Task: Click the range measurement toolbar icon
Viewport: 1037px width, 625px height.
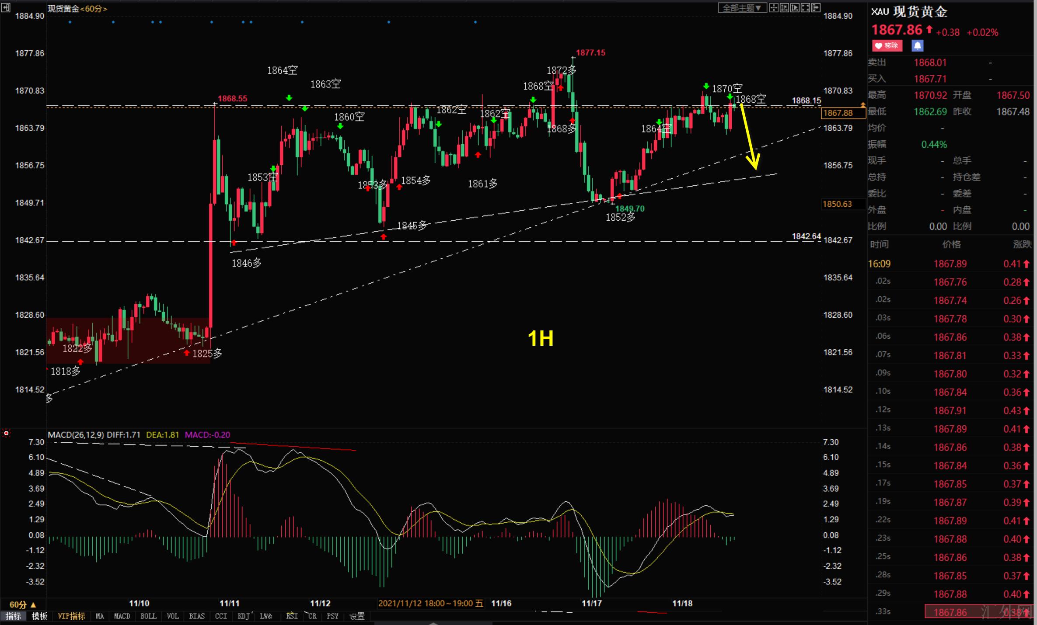Action: [x=784, y=8]
